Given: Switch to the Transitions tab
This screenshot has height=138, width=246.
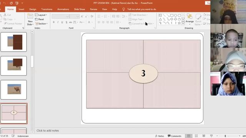Looking at the screenshot, I should [x=47, y=9].
